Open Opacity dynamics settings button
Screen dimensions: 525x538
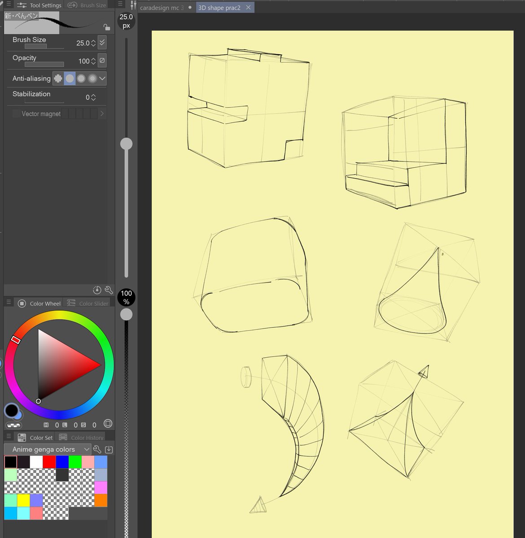(x=102, y=61)
